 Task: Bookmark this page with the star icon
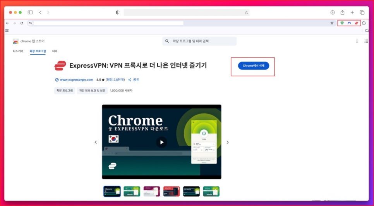click(332, 23)
